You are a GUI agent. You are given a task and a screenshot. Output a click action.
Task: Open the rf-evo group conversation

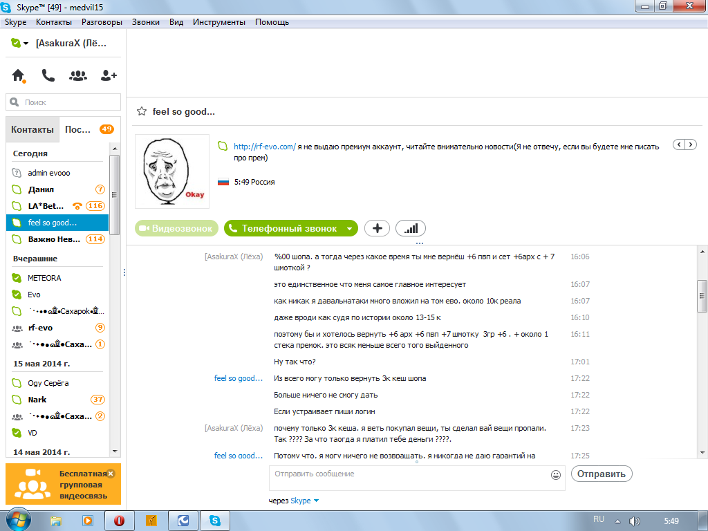pos(57,327)
